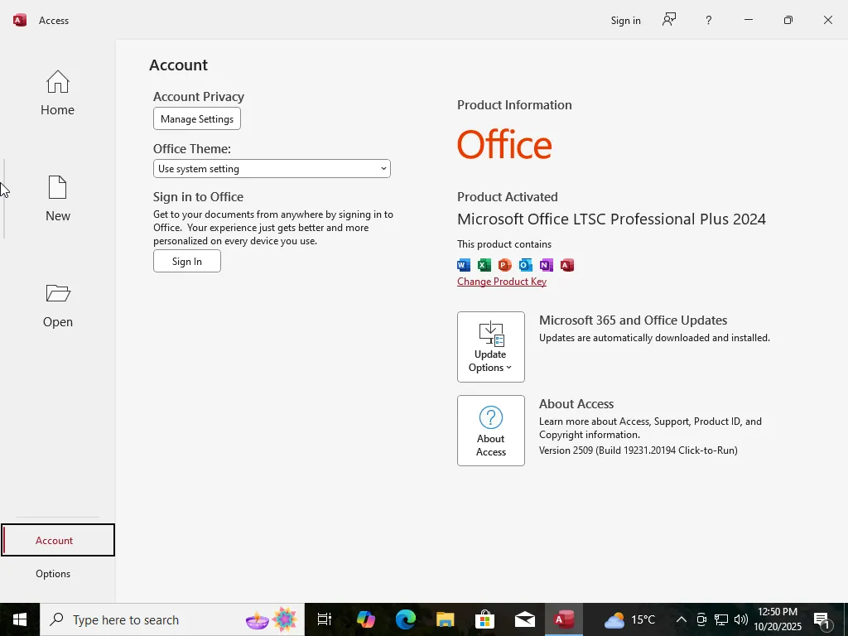Open File Explorer from taskbar
Viewport: 848px width, 636px height.
[446, 619]
